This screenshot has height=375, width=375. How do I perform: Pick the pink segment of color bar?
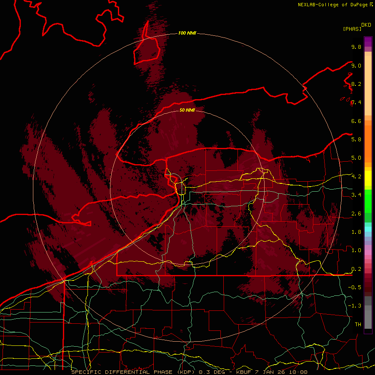pyautogui.click(x=368, y=252)
